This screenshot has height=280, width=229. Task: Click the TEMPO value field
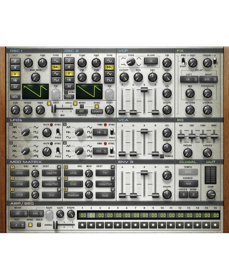(x=188, y=172)
